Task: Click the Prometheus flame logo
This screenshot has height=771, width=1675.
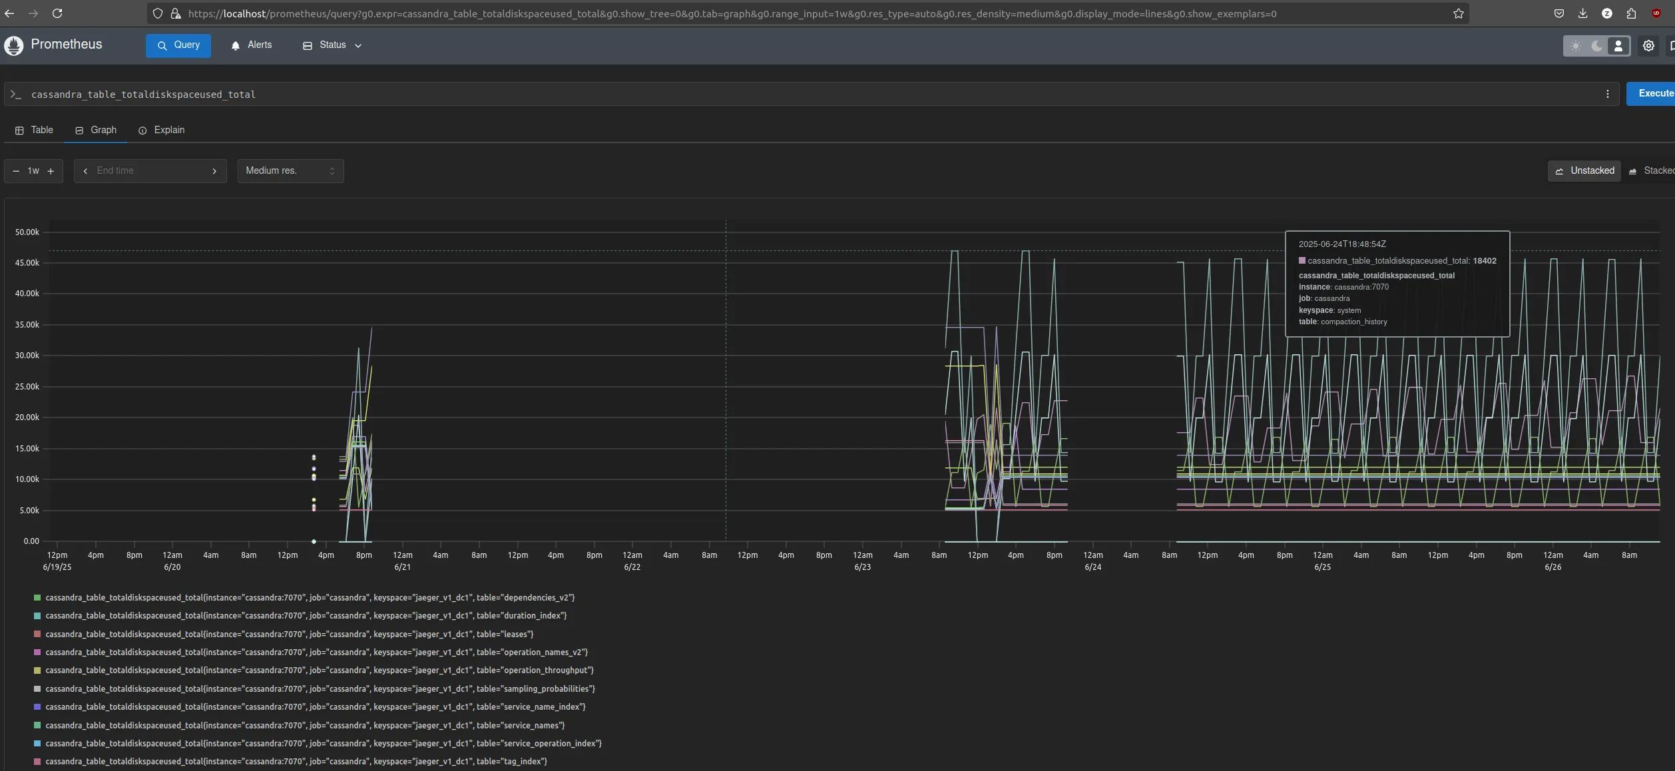Action: pyautogui.click(x=13, y=45)
